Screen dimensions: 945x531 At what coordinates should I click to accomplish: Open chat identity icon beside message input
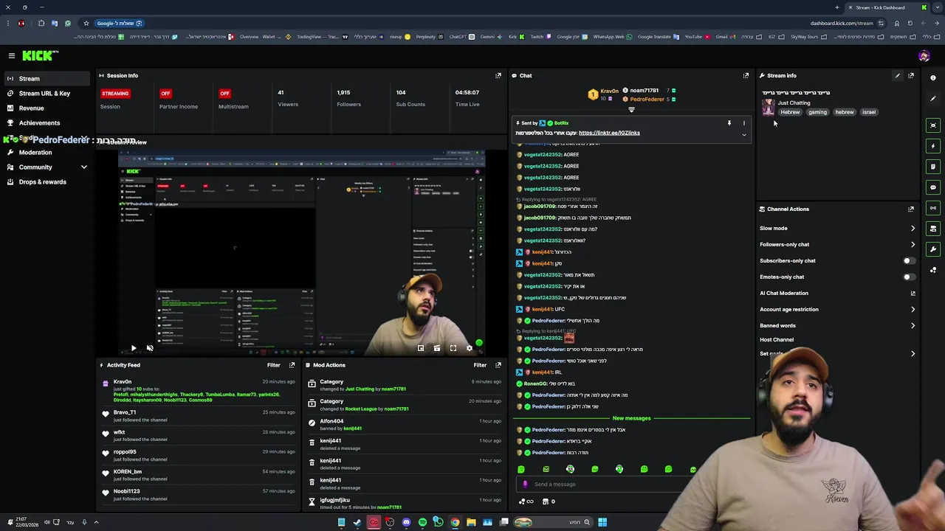(x=525, y=485)
